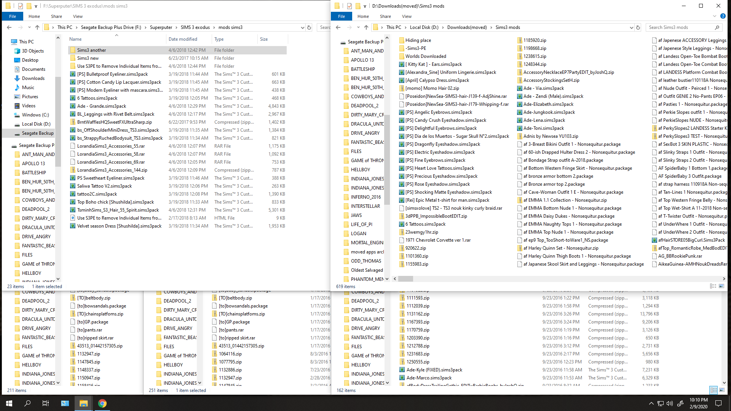Refresh the Sims3 mods folder view
This screenshot has width=731, height=411.
point(638,27)
